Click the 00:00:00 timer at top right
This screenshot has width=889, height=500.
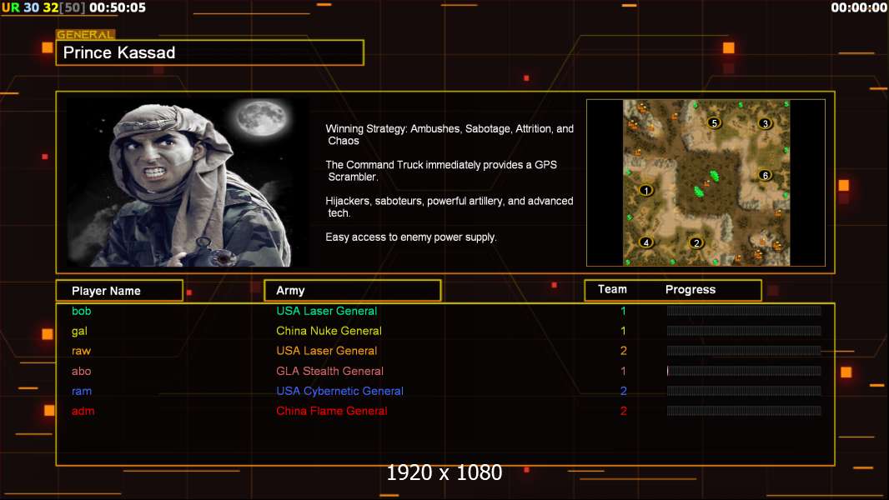tap(859, 8)
